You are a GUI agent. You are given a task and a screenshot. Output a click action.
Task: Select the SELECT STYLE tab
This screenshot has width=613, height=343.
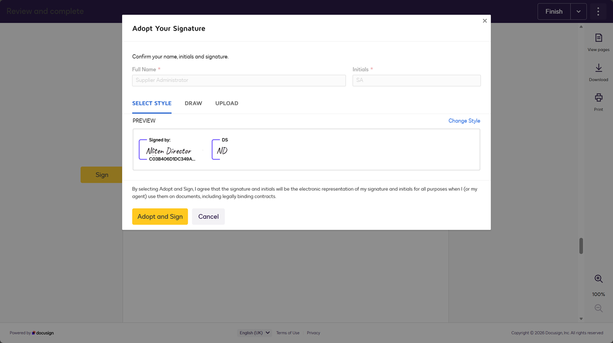(x=151, y=103)
